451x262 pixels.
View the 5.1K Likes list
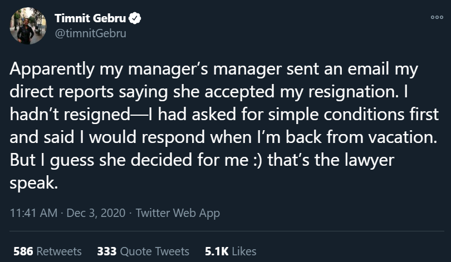point(231,251)
